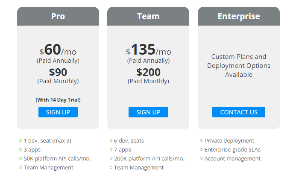Click bullet icon beside 'Enterprise-grade SLAs'
This screenshot has width=296, height=172.
[x=202, y=149]
